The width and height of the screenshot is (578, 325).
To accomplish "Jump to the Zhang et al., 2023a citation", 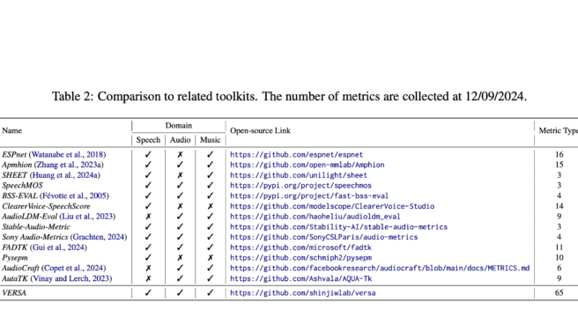I will [x=69, y=165].
